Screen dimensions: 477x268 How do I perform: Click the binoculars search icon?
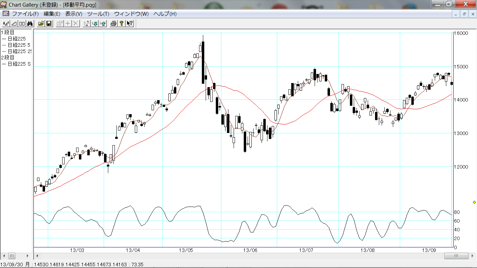point(30,24)
